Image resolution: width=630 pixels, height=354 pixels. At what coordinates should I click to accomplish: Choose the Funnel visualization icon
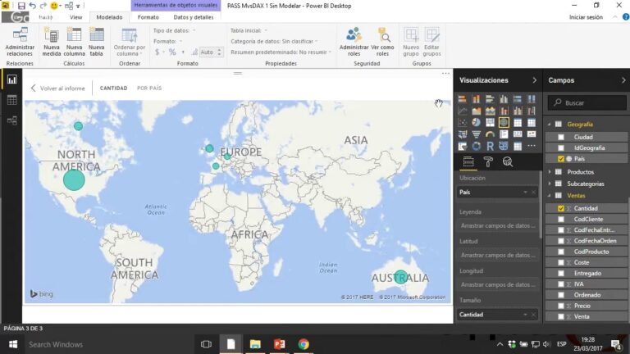(x=476, y=134)
